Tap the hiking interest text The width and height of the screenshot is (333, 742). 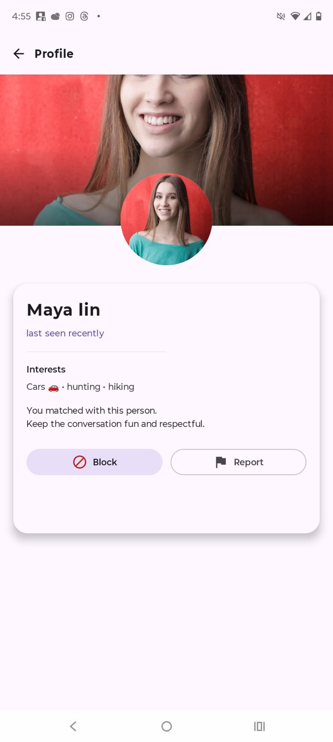(x=121, y=387)
